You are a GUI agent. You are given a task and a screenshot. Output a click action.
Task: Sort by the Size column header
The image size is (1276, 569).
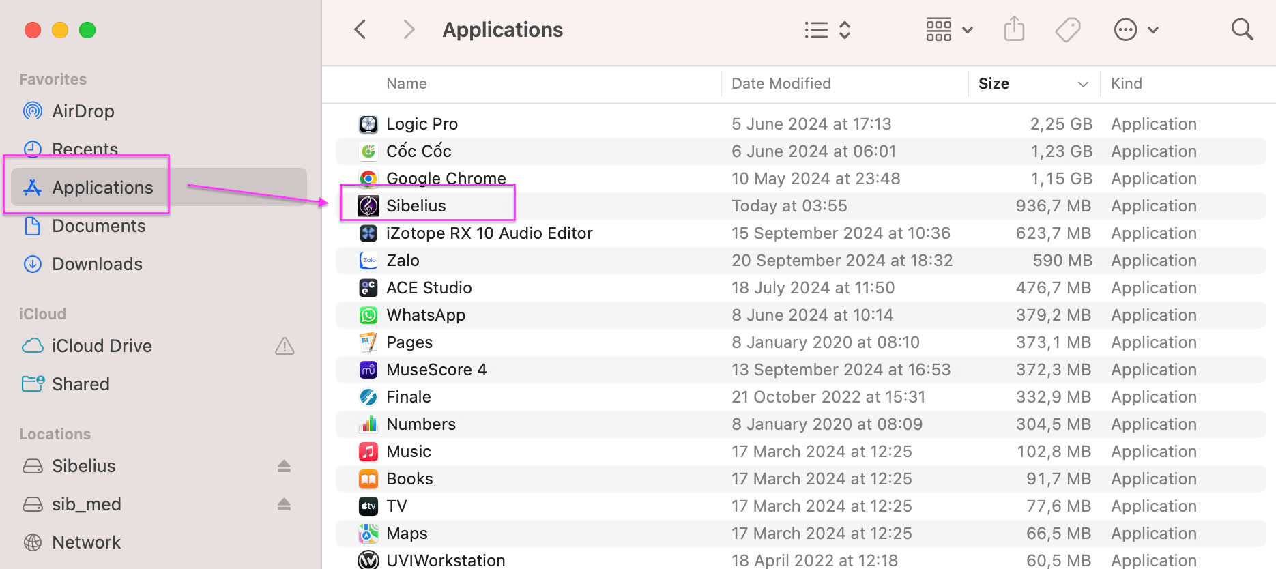point(994,83)
